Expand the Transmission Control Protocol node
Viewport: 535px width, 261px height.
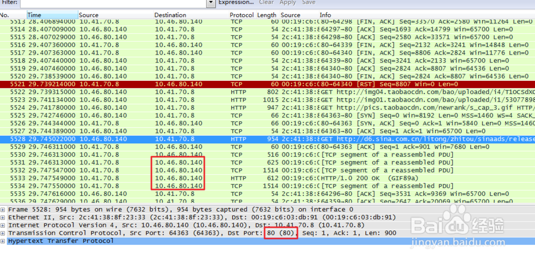click(x=3, y=233)
